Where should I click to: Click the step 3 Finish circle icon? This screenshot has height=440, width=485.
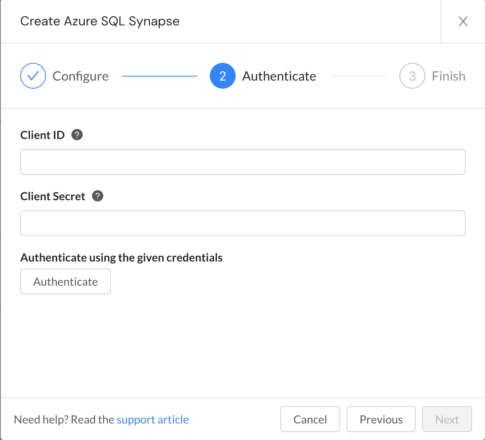pyautogui.click(x=412, y=76)
